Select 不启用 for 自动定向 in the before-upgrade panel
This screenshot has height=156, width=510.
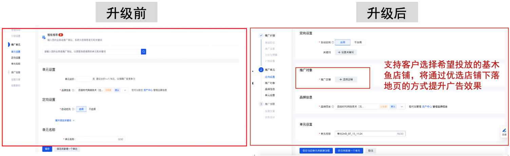[x=92, y=109]
